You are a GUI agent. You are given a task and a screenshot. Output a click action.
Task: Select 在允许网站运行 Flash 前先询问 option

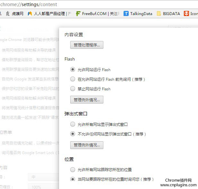73,79
